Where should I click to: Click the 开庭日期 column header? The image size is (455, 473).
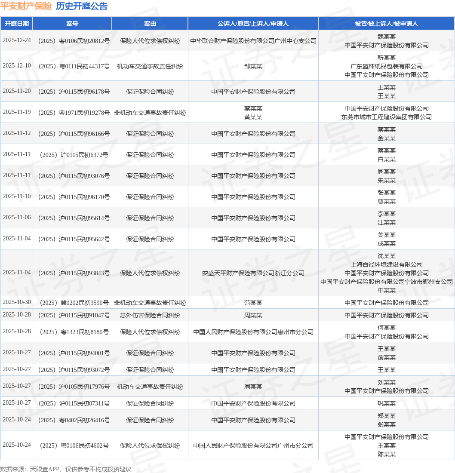pos(17,24)
